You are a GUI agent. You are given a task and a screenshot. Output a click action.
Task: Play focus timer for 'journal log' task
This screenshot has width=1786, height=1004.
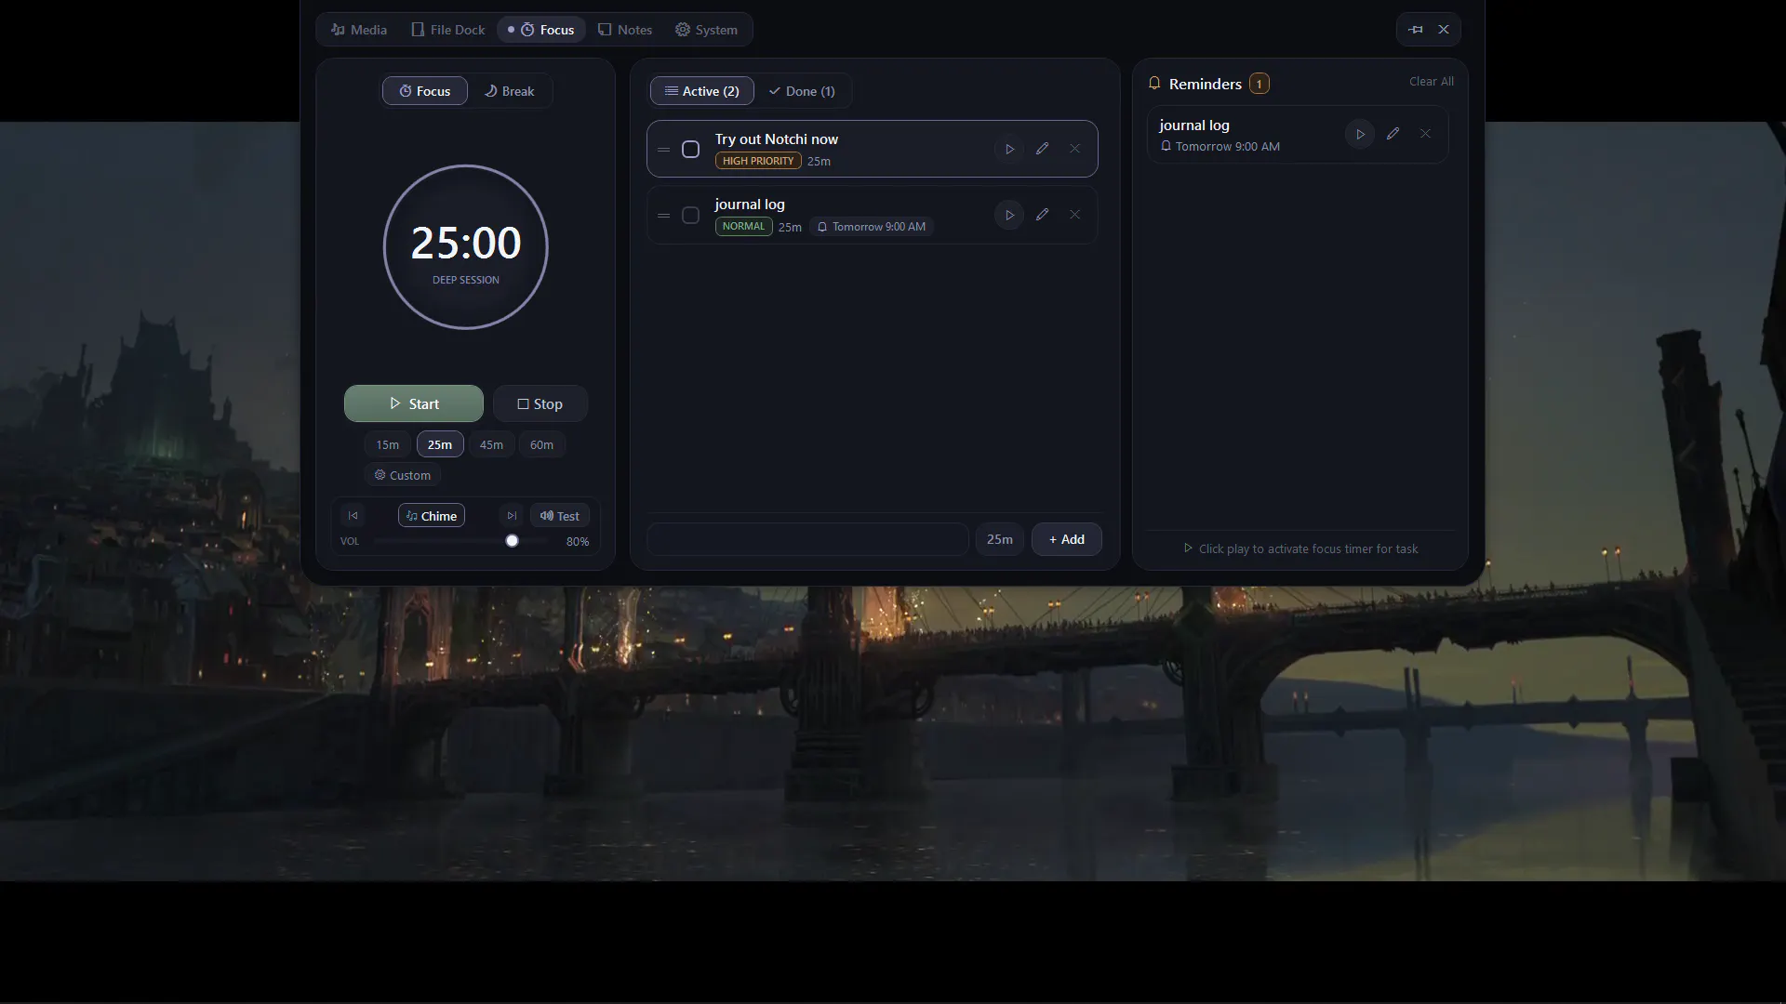(1009, 215)
